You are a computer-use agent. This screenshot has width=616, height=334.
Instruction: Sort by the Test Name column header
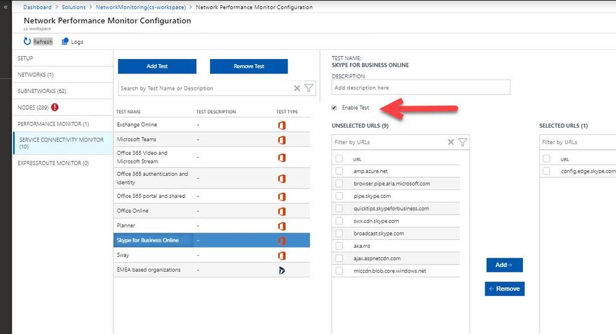click(128, 112)
